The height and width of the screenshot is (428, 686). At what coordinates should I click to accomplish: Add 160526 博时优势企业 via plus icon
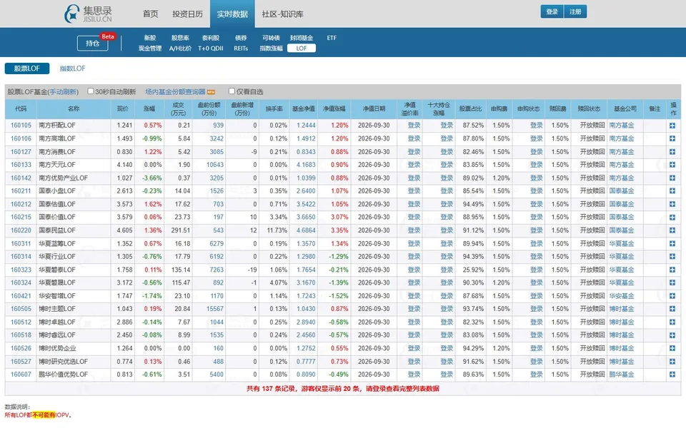pyautogui.click(x=672, y=348)
